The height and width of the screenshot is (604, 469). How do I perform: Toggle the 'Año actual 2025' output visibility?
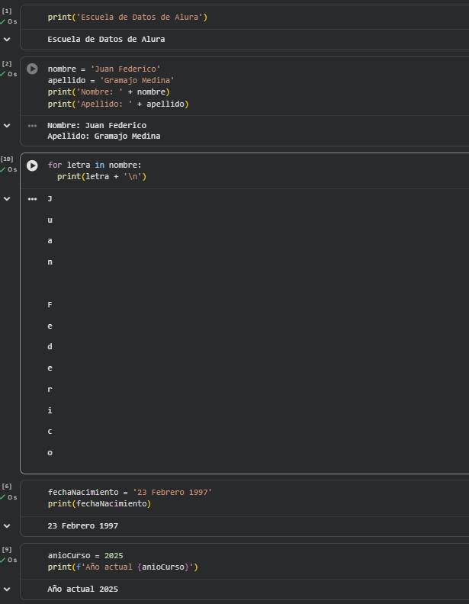tap(7, 589)
